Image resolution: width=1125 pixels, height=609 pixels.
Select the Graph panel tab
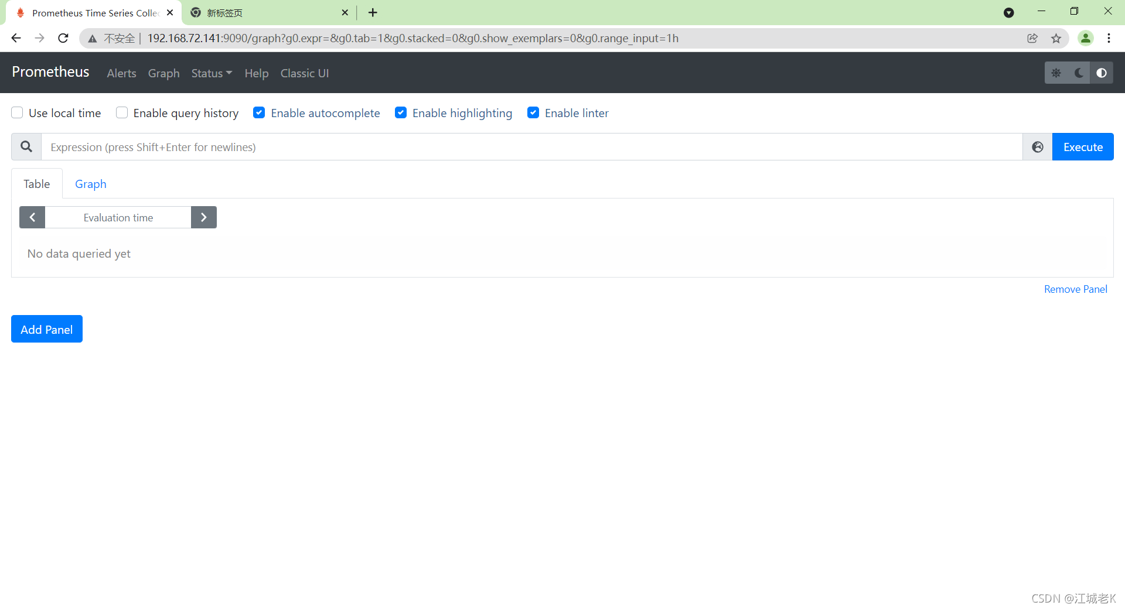coord(91,184)
